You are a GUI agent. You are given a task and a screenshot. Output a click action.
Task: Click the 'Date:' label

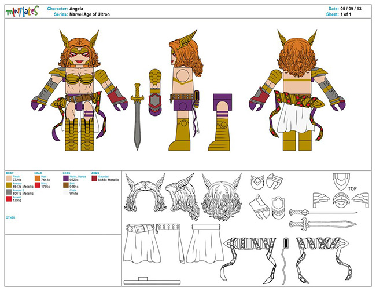334,9
